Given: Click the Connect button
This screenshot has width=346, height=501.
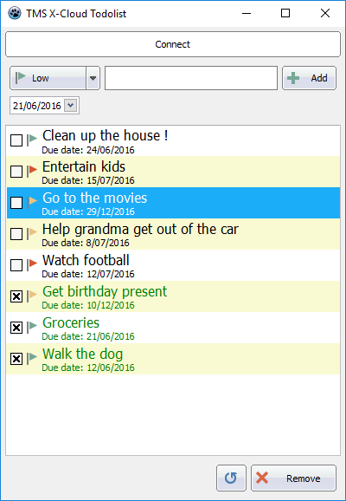Looking at the screenshot, I should coord(173,44).
